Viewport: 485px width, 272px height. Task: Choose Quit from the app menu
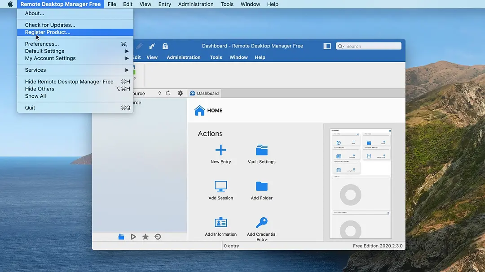tap(75, 108)
